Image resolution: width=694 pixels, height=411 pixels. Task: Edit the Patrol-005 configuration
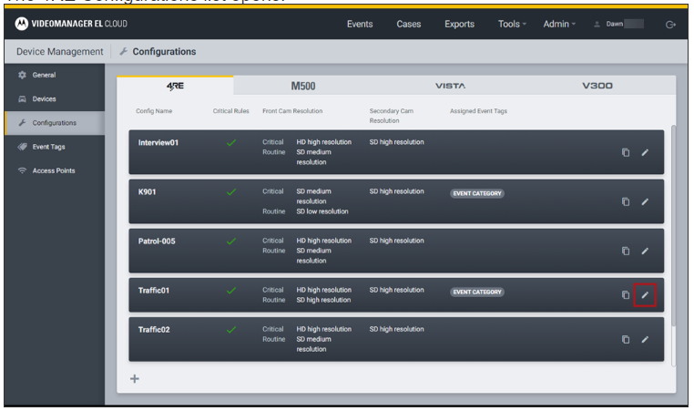pyautogui.click(x=645, y=251)
